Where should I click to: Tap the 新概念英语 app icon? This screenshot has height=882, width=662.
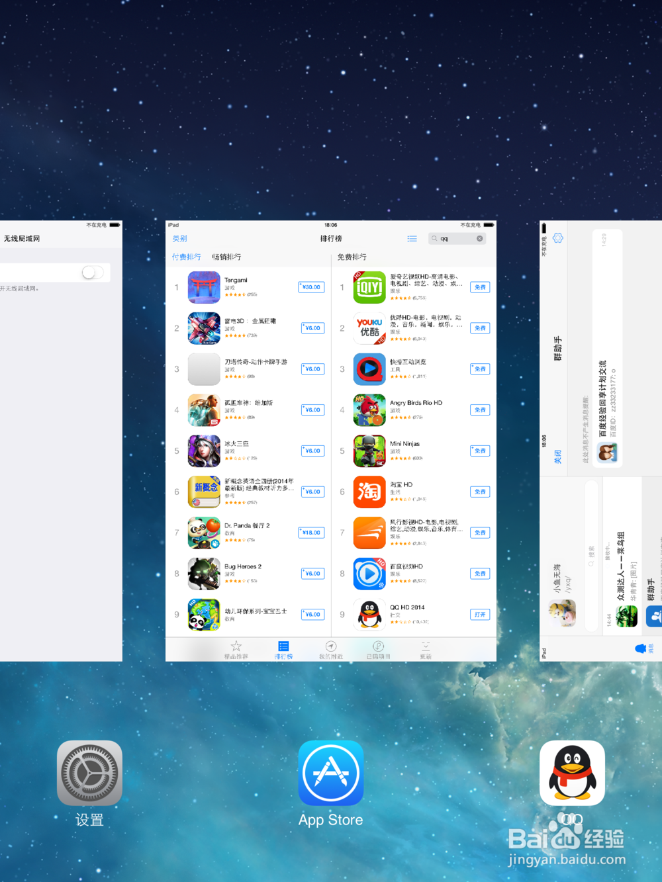click(204, 492)
